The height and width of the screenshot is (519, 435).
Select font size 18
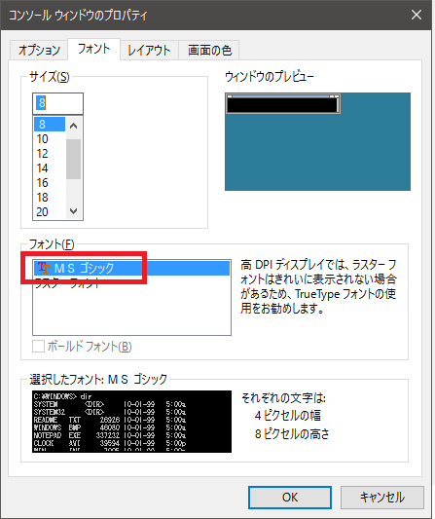(x=50, y=198)
